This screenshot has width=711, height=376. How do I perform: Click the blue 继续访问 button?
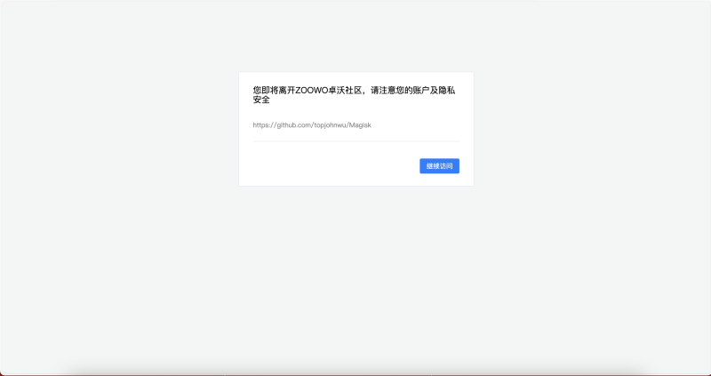pyautogui.click(x=439, y=166)
